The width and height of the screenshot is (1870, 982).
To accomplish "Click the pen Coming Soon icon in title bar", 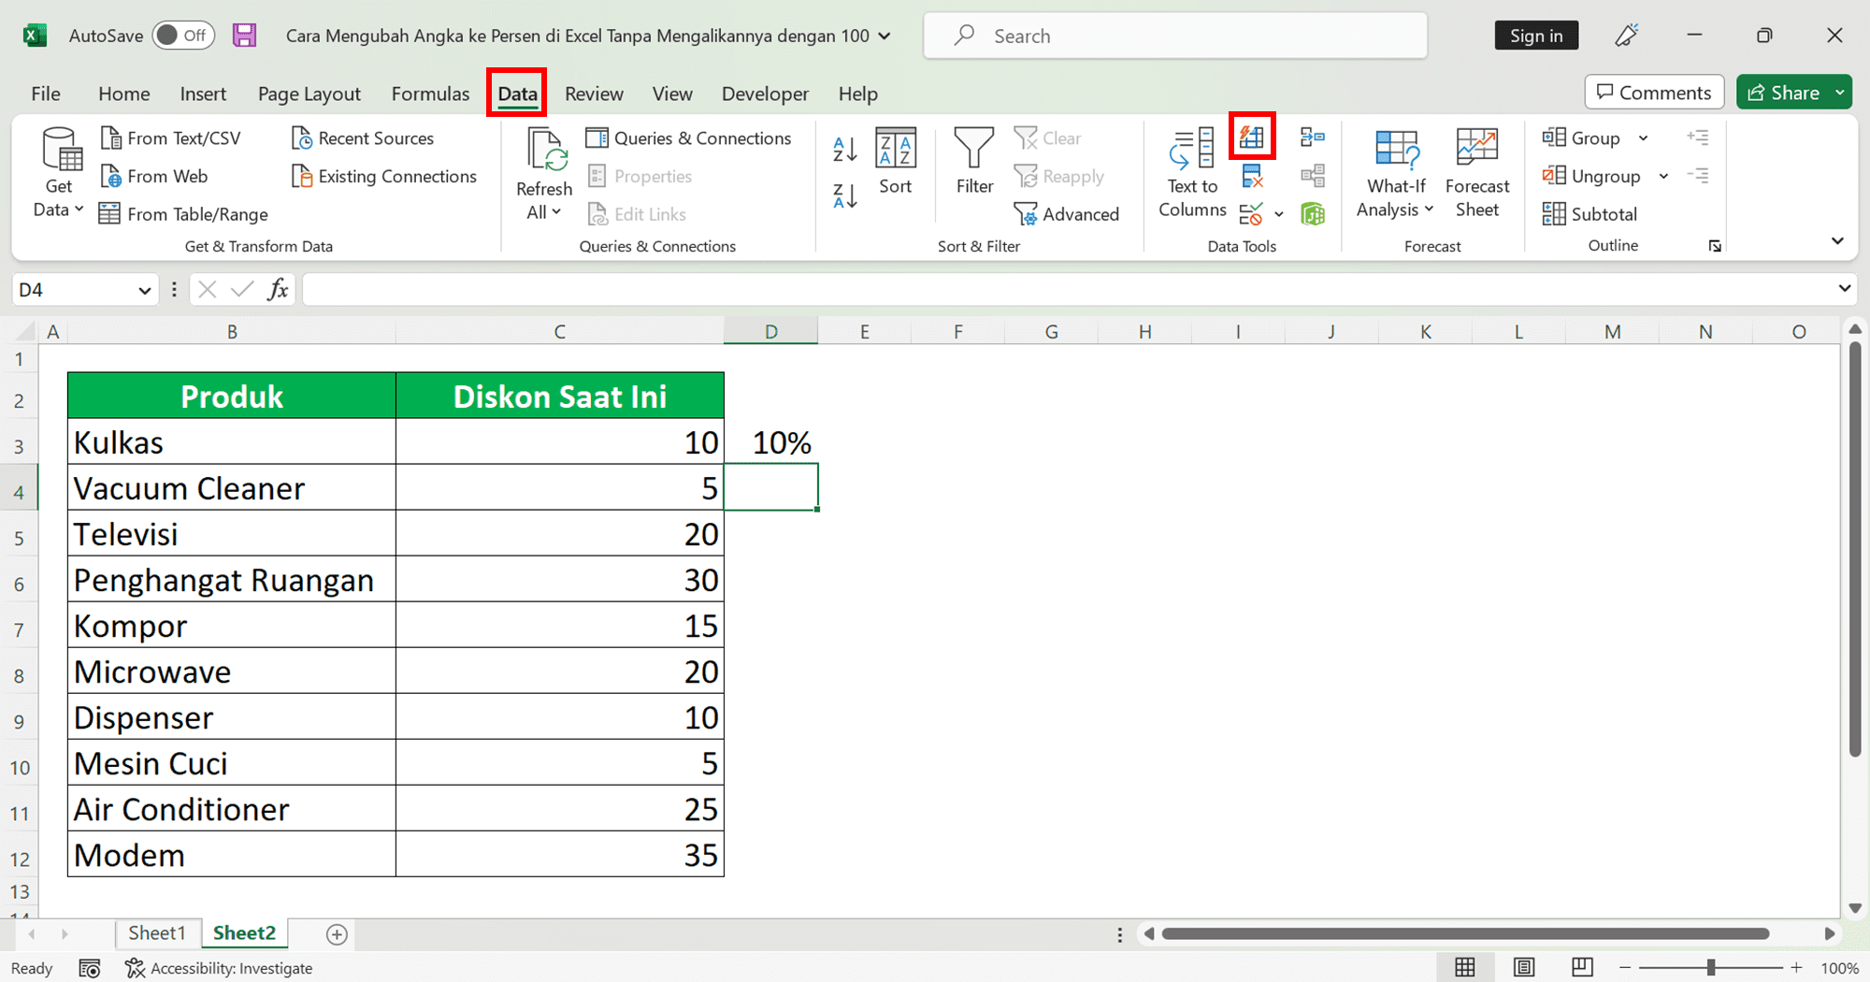I will tap(1627, 36).
